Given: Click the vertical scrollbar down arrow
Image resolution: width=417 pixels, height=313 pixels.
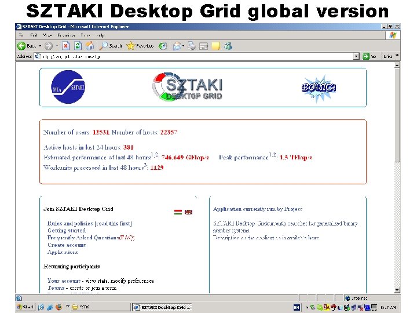Looking at the screenshot, I should (x=397, y=290).
